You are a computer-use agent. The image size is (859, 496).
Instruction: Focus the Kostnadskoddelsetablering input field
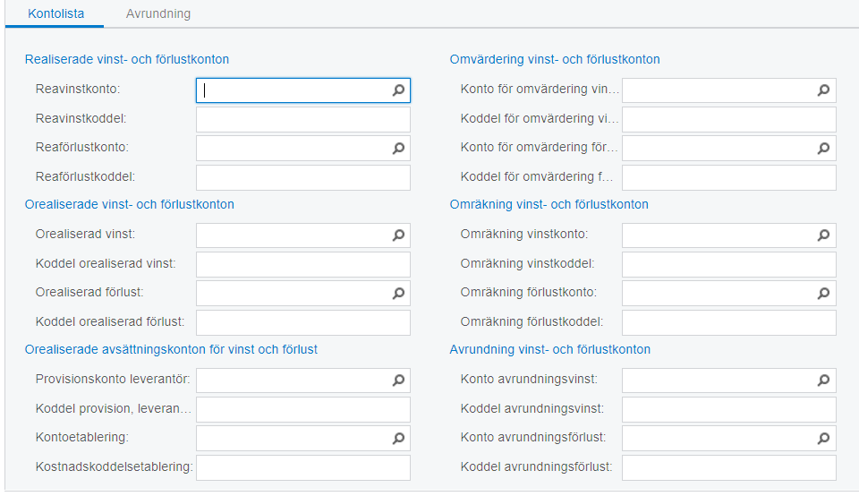[x=302, y=467]
